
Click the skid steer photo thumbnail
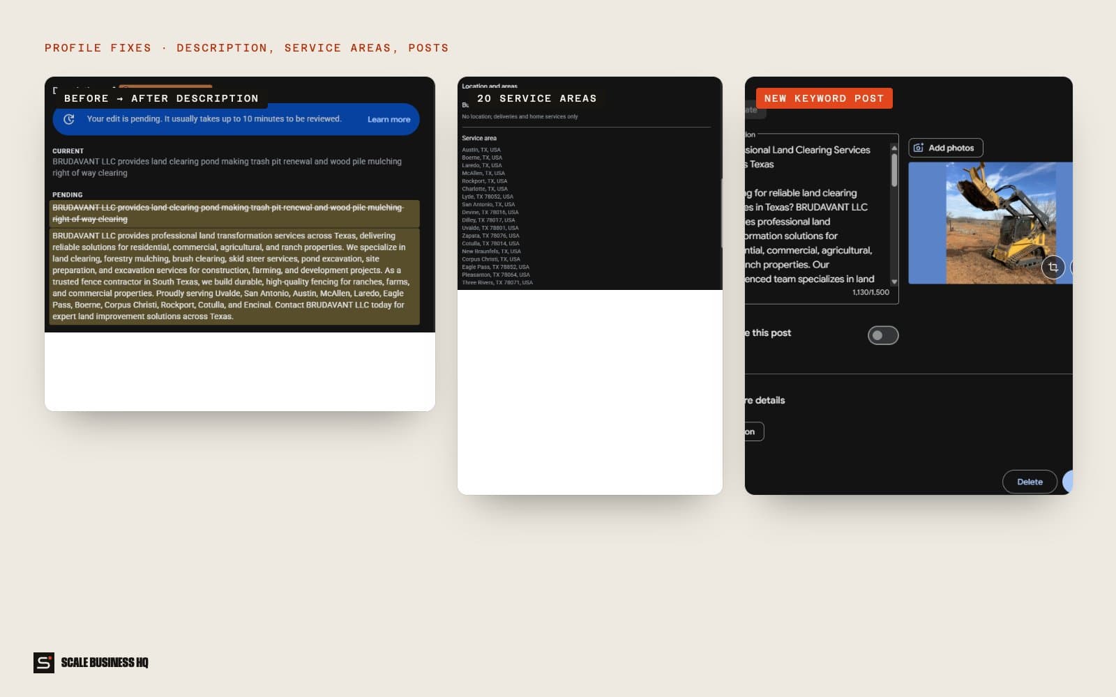[990, 223]
